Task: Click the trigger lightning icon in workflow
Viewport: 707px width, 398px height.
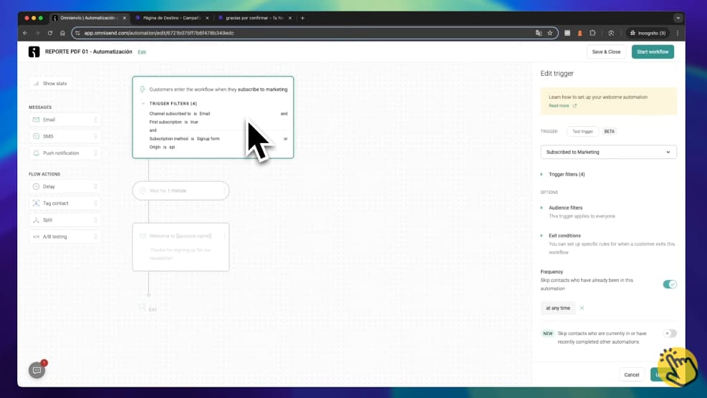Action: [143, 89]
